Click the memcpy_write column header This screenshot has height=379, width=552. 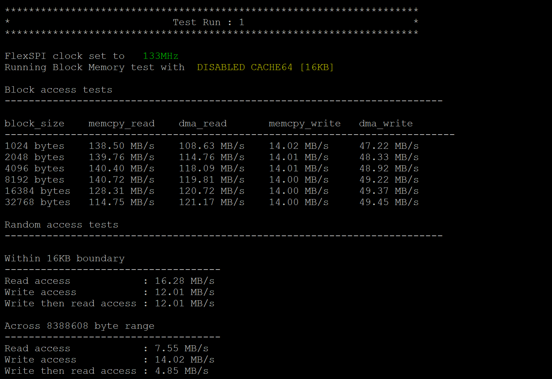(304, 123)
